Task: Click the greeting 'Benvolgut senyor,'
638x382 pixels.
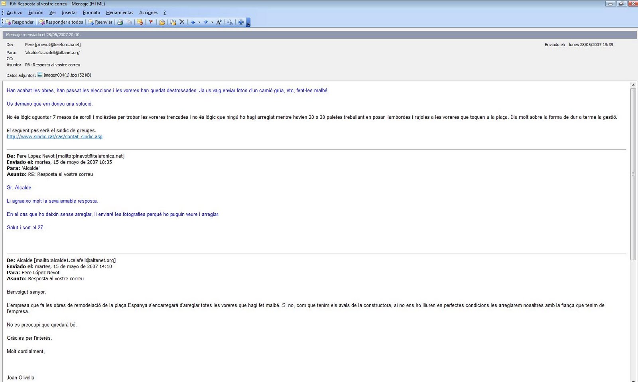Action: (26, 292)
